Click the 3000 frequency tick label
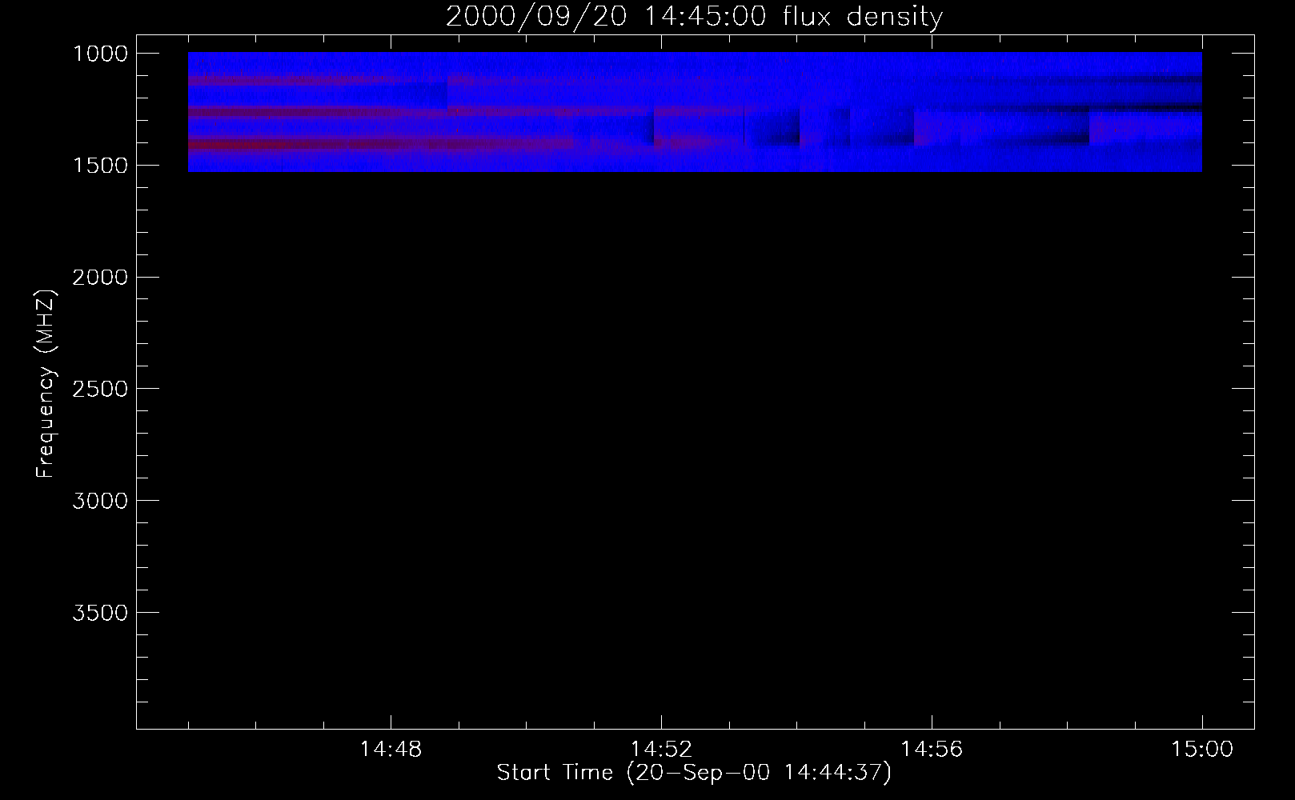 point(100,501)
